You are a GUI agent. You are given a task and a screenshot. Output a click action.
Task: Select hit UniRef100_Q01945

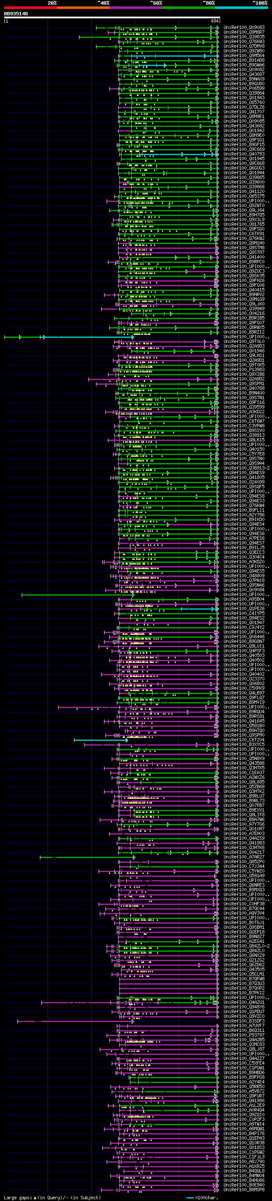tap(244, 158)
